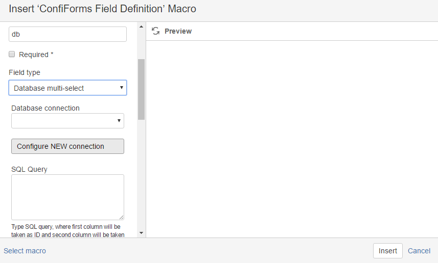438x263 pixels.
Task: Refresh the macro preview with the circular arrows icon
Action: click(155, 31)
